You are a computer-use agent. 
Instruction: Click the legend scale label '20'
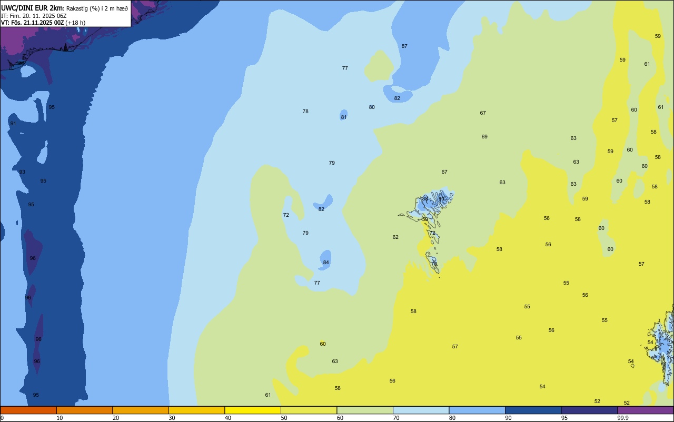click(x=116, y=418)
